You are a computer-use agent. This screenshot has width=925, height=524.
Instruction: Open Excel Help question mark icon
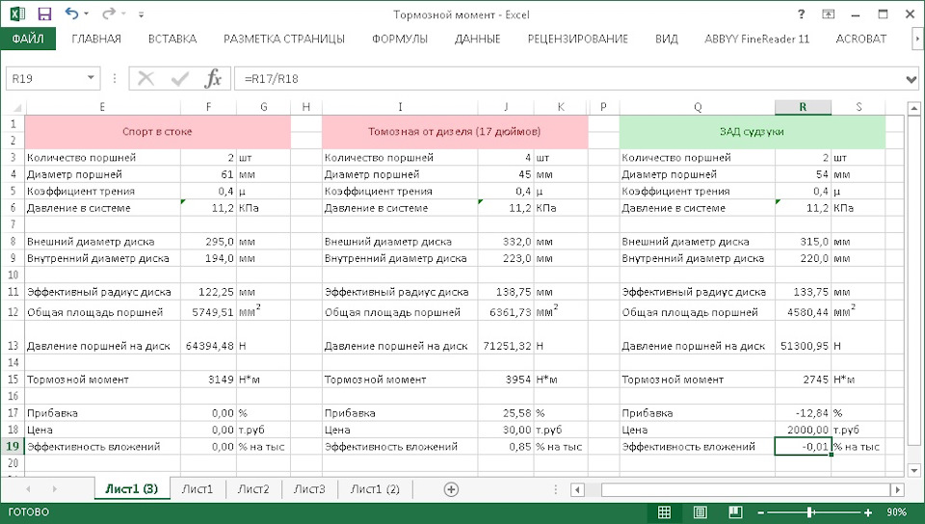[x=802, y=14]
